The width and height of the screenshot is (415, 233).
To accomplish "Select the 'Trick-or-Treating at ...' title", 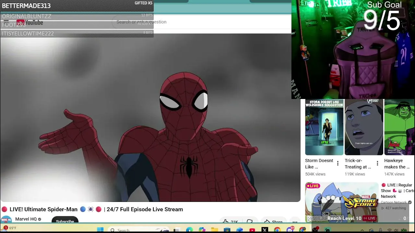I will 358,164.
